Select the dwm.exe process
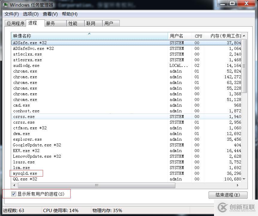258x216 pixels. (x=126, y=134)
